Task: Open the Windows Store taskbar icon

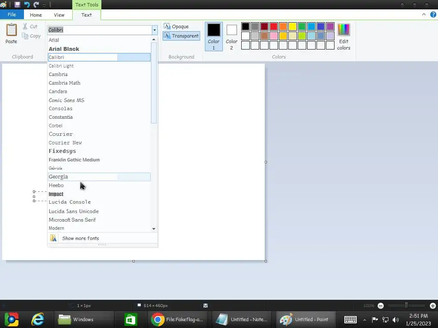Action: pos(130,319)
